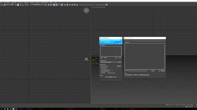The width and height of the screenshot is (197, 110).
Task: Toggle Percent Snap in the toolbar
Action: click(x=26, y=5)
